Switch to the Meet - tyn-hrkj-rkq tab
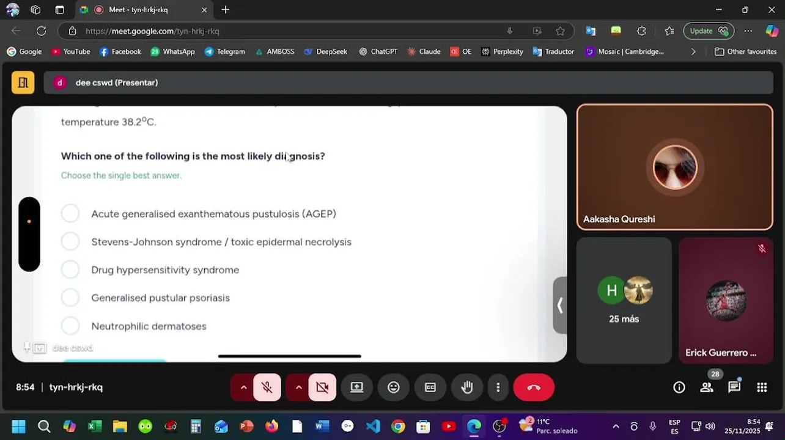This screenshot has width=785, height=440. pos(144,10)
